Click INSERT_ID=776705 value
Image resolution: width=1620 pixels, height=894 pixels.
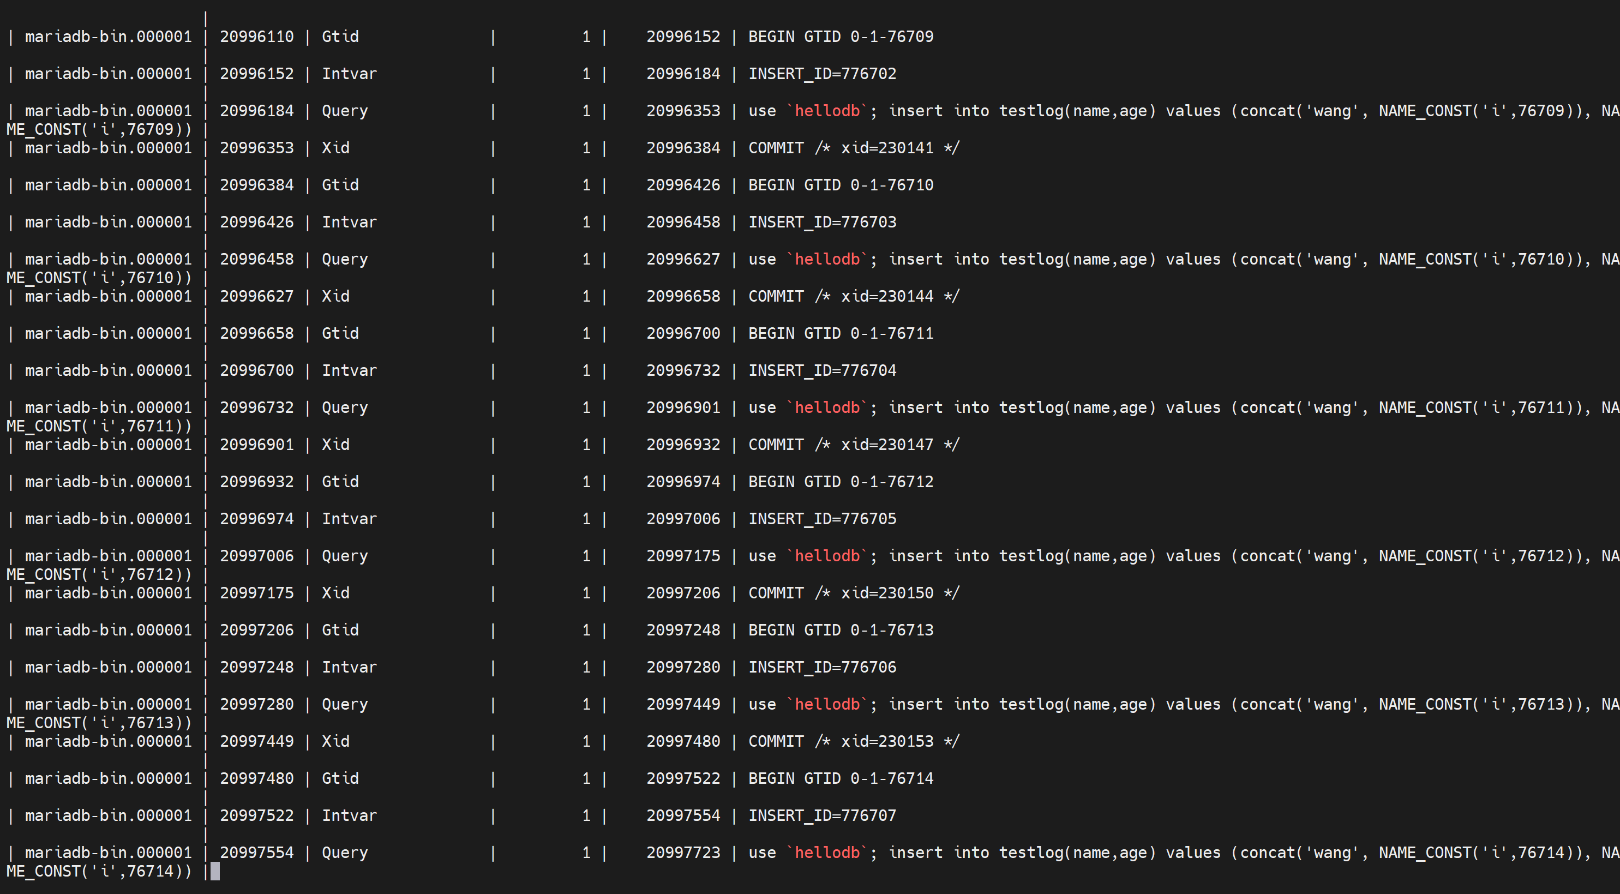pos(822,519)
